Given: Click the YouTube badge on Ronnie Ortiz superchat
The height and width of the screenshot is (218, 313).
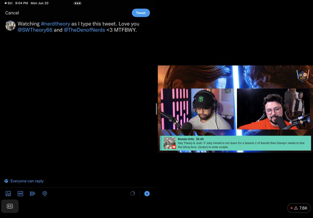Looking at the screenshot, I should [174, 147].
